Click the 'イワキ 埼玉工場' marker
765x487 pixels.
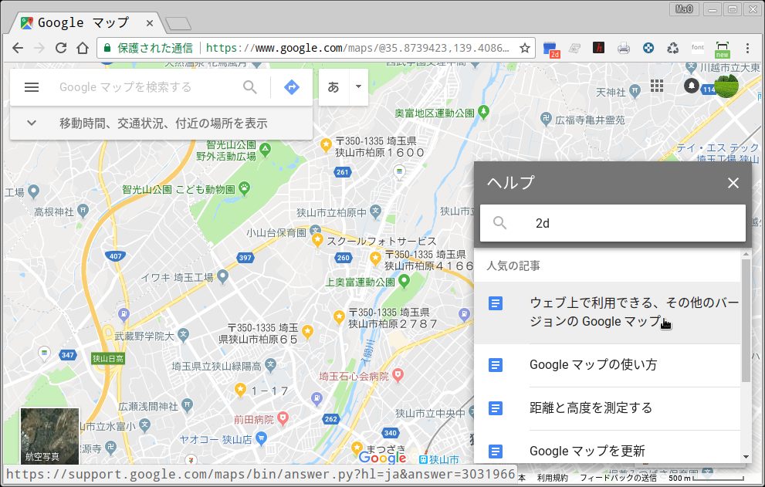(222, 276)
